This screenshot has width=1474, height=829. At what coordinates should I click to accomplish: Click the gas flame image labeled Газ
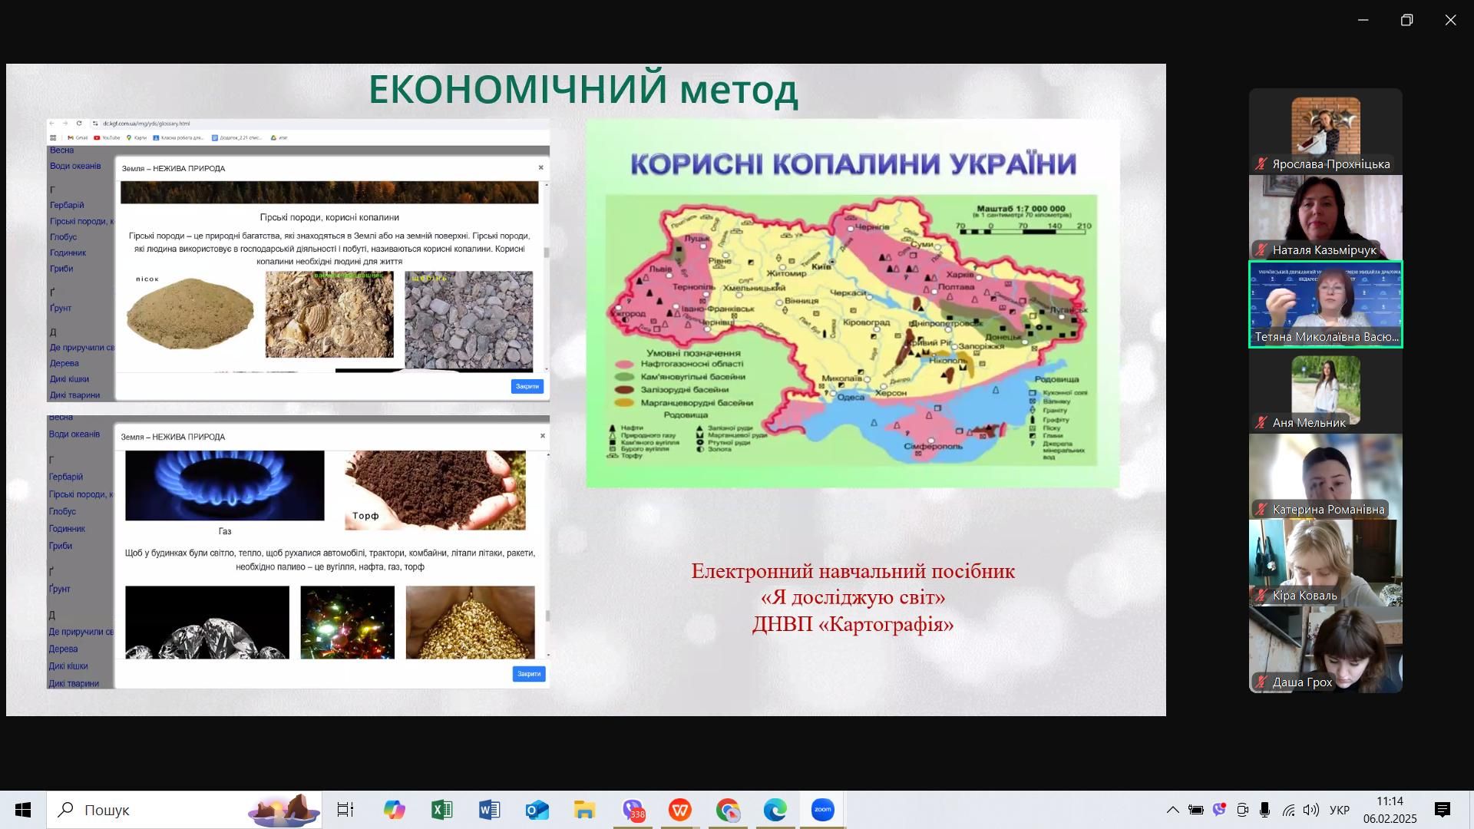[x=225, y=485]
